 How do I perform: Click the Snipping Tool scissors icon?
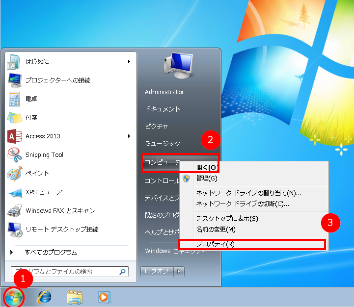[x=14, y=155]
